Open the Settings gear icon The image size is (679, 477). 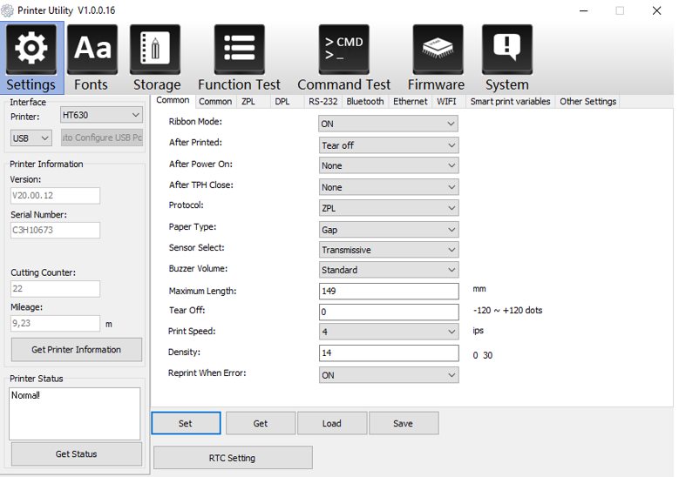[x=31, y=50]
